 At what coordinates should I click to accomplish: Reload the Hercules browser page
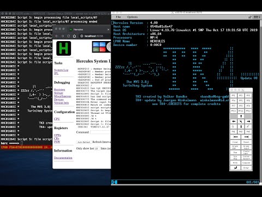point(68,36)
